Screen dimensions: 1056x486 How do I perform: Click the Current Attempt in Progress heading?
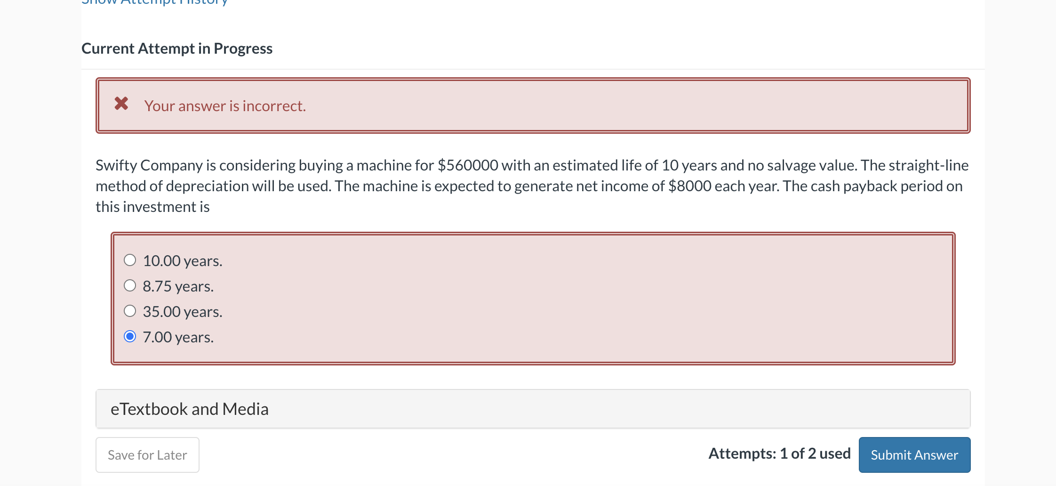point(177,48)
